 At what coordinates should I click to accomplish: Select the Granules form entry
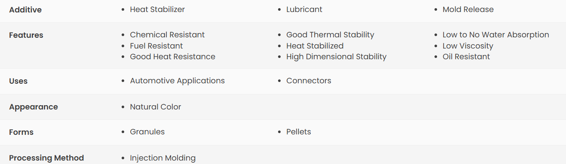[x=147, y=132]
